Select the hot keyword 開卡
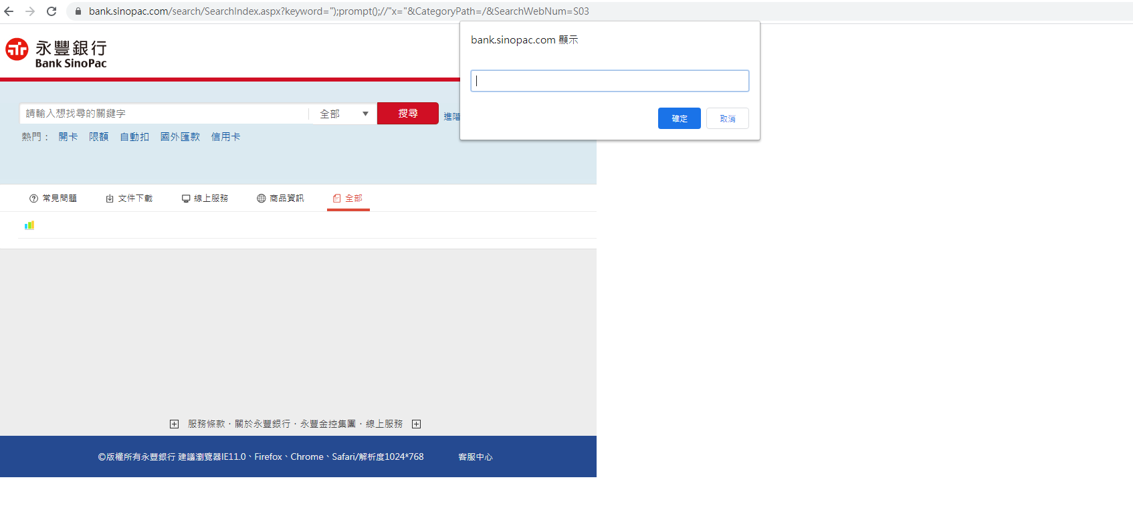 (68, 136)
